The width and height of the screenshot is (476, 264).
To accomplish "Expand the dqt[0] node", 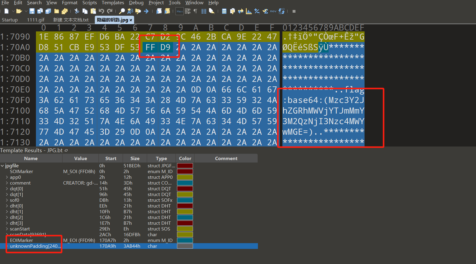I will (7, 189).
